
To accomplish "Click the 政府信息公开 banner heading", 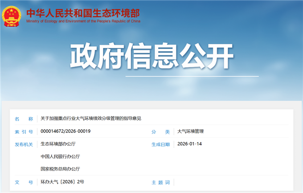I will pos(151,57).
